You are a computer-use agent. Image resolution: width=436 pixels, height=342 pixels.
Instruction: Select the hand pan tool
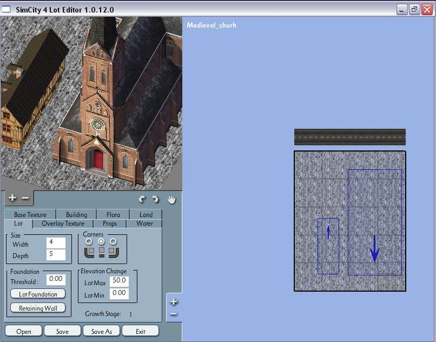click(x=172, y=199)
